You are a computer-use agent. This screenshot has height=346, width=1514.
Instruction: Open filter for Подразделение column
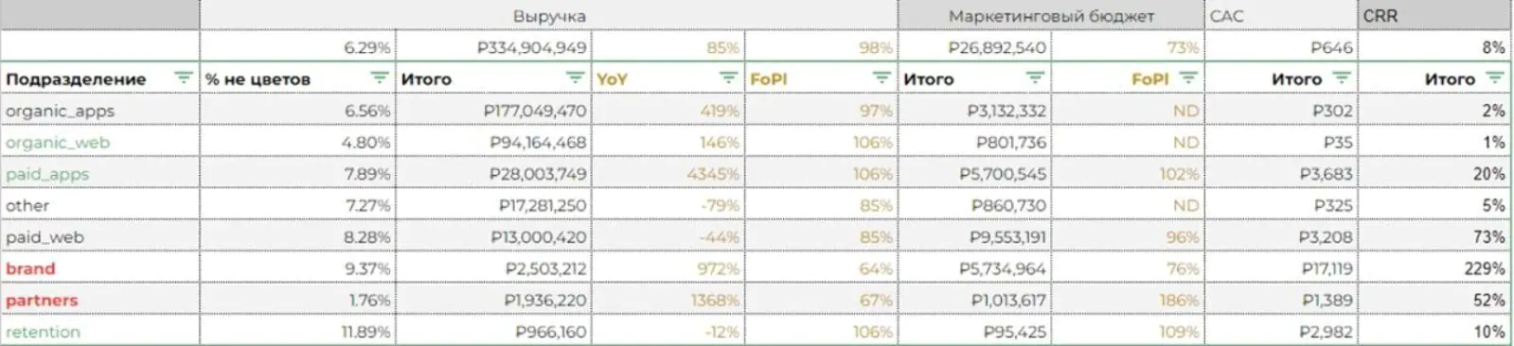coord(183,78)
